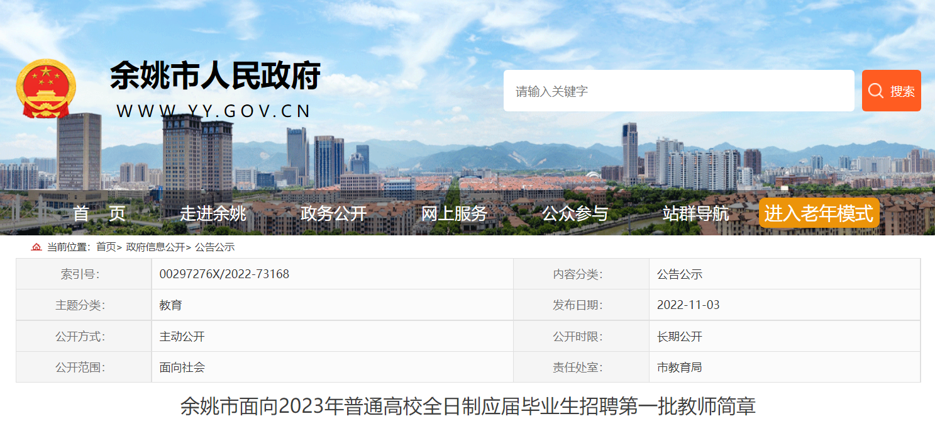Click the 面向社会 value cell
935x421 pixels.
pos(333,367)
